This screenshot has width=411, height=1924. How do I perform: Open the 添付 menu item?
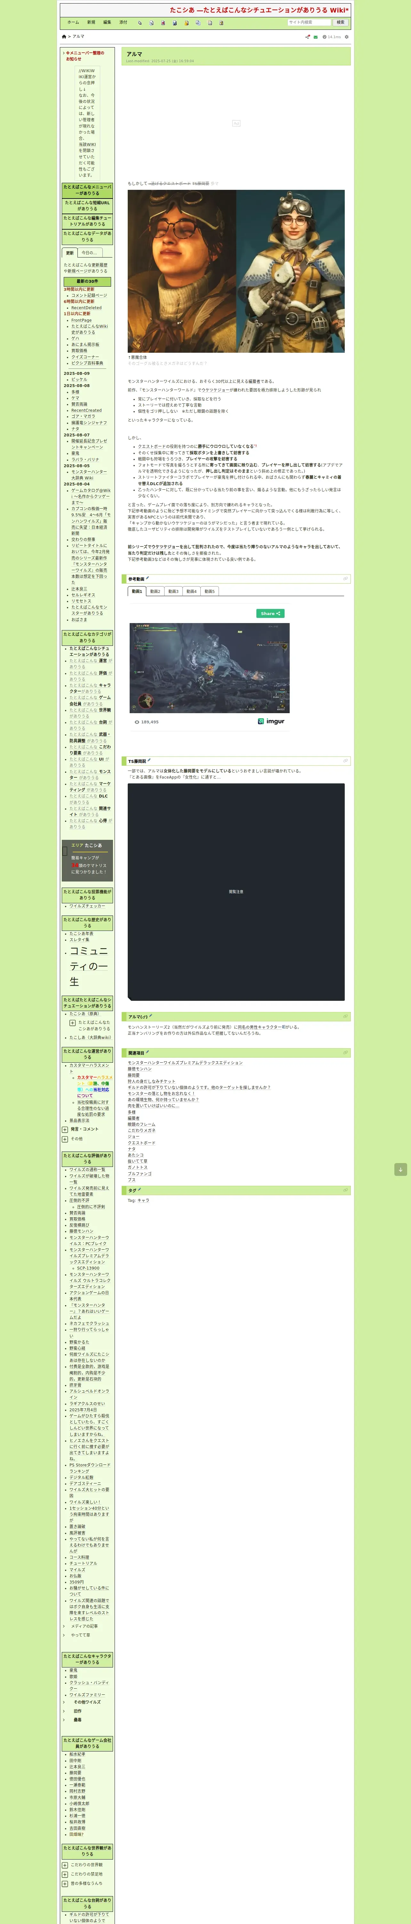point(124,22)
